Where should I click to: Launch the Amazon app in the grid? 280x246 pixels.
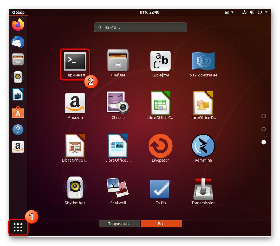pyautogui.click(x=75, y=106)
